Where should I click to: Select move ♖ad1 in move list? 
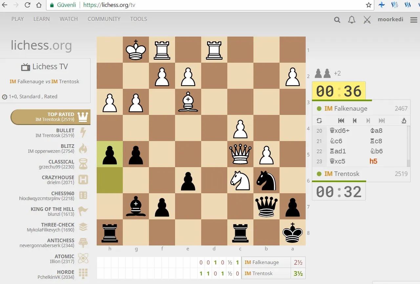[x=347, y=151]
